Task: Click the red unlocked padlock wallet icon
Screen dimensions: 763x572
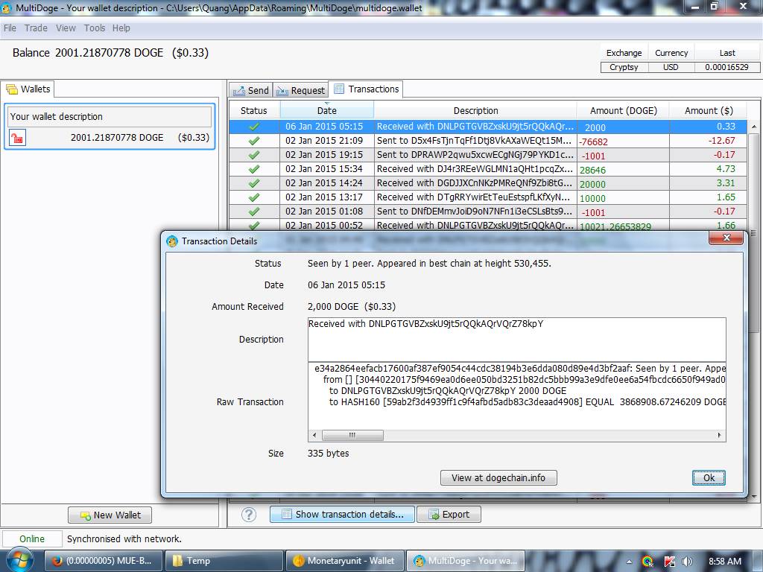Action: pyautogui.click(x=18, y=138)
